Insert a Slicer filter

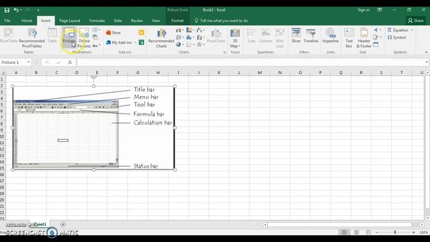click(296, 36)
